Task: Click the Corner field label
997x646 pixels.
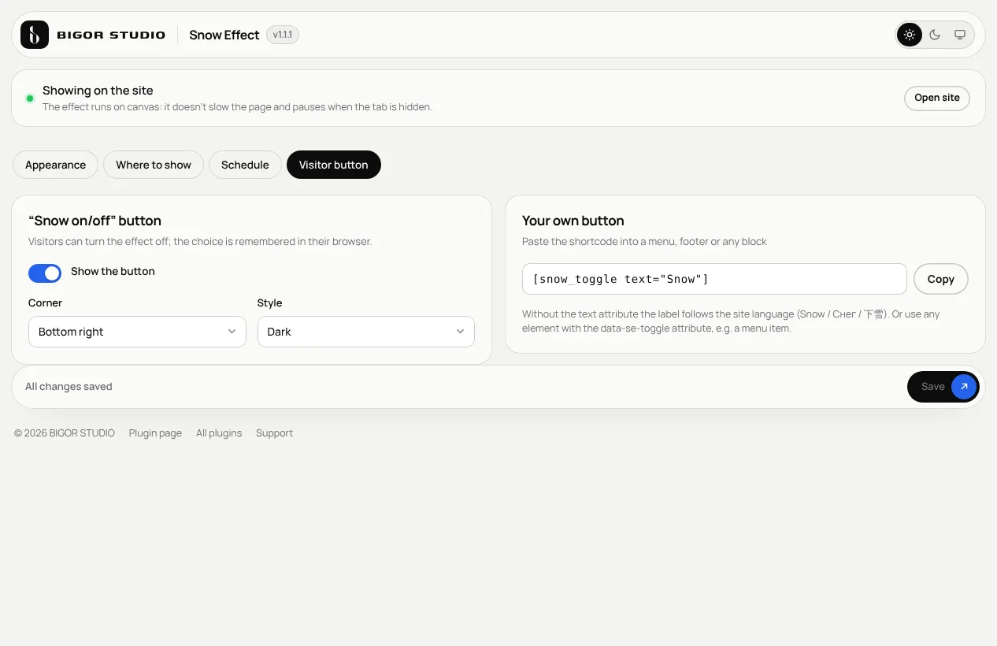Action: (45, 303)
